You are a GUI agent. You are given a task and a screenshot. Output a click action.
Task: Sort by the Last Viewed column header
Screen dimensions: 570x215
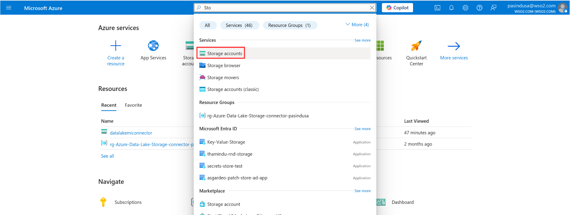[x=416, y=121]
